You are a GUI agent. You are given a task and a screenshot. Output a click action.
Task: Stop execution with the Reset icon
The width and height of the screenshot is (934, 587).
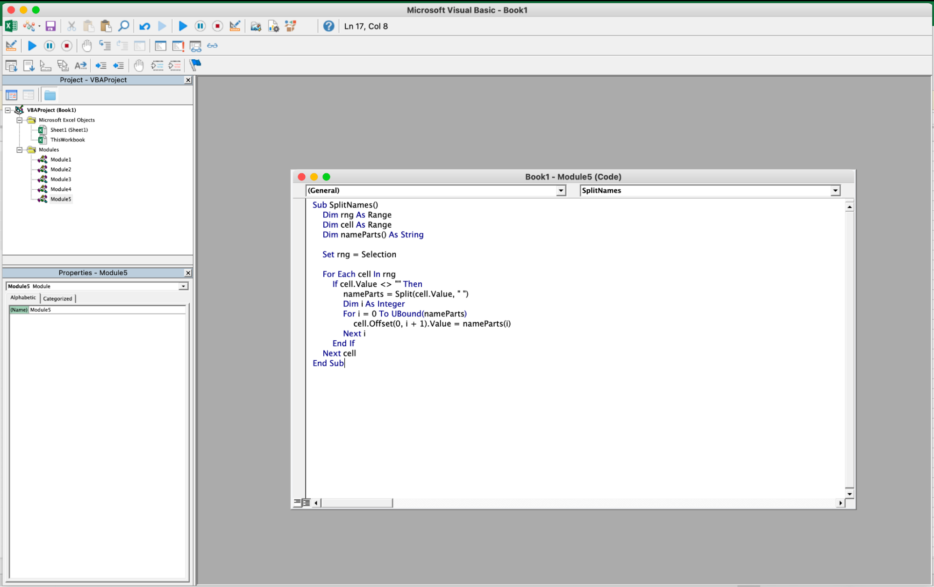click(x=217, y=26)
